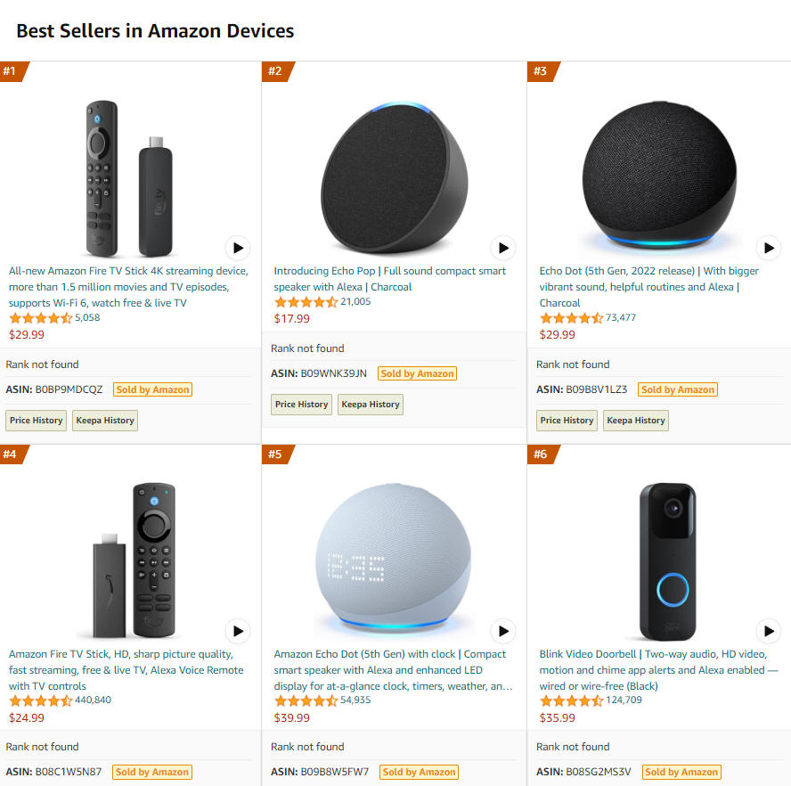Play video for Blink Video Doorbell
This screenshot has width=791, height=786.
click(769, 631)
